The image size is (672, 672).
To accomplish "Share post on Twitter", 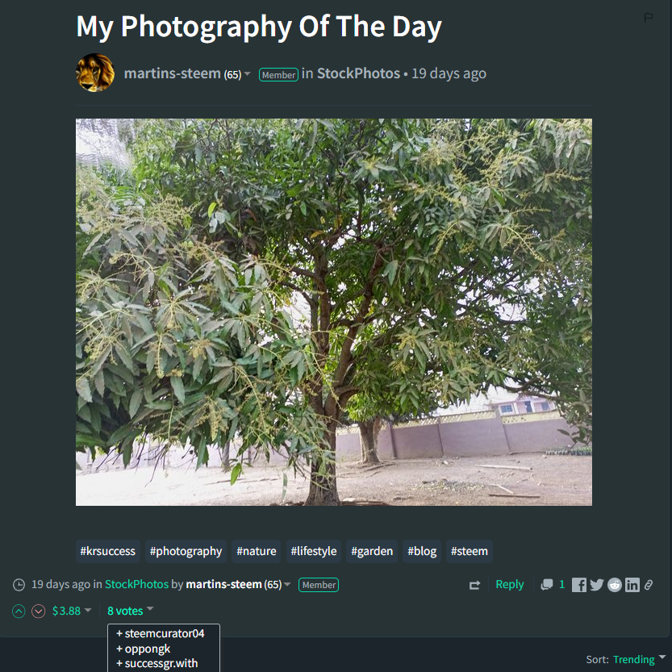I will pyautogui.click(x=597, y=585).
